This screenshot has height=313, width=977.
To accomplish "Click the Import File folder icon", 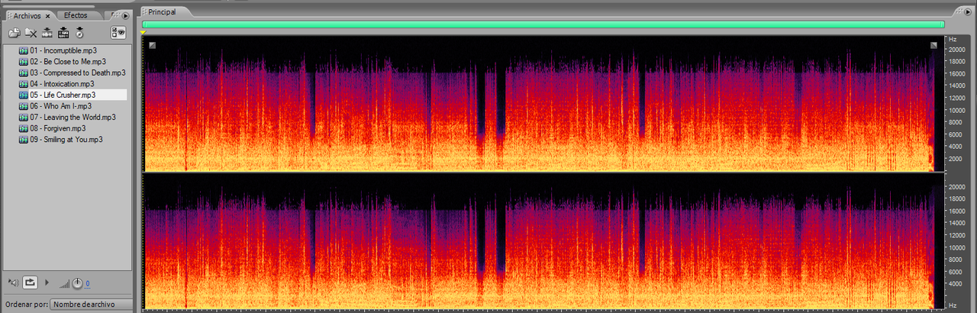I will click(x=14, y=33).
